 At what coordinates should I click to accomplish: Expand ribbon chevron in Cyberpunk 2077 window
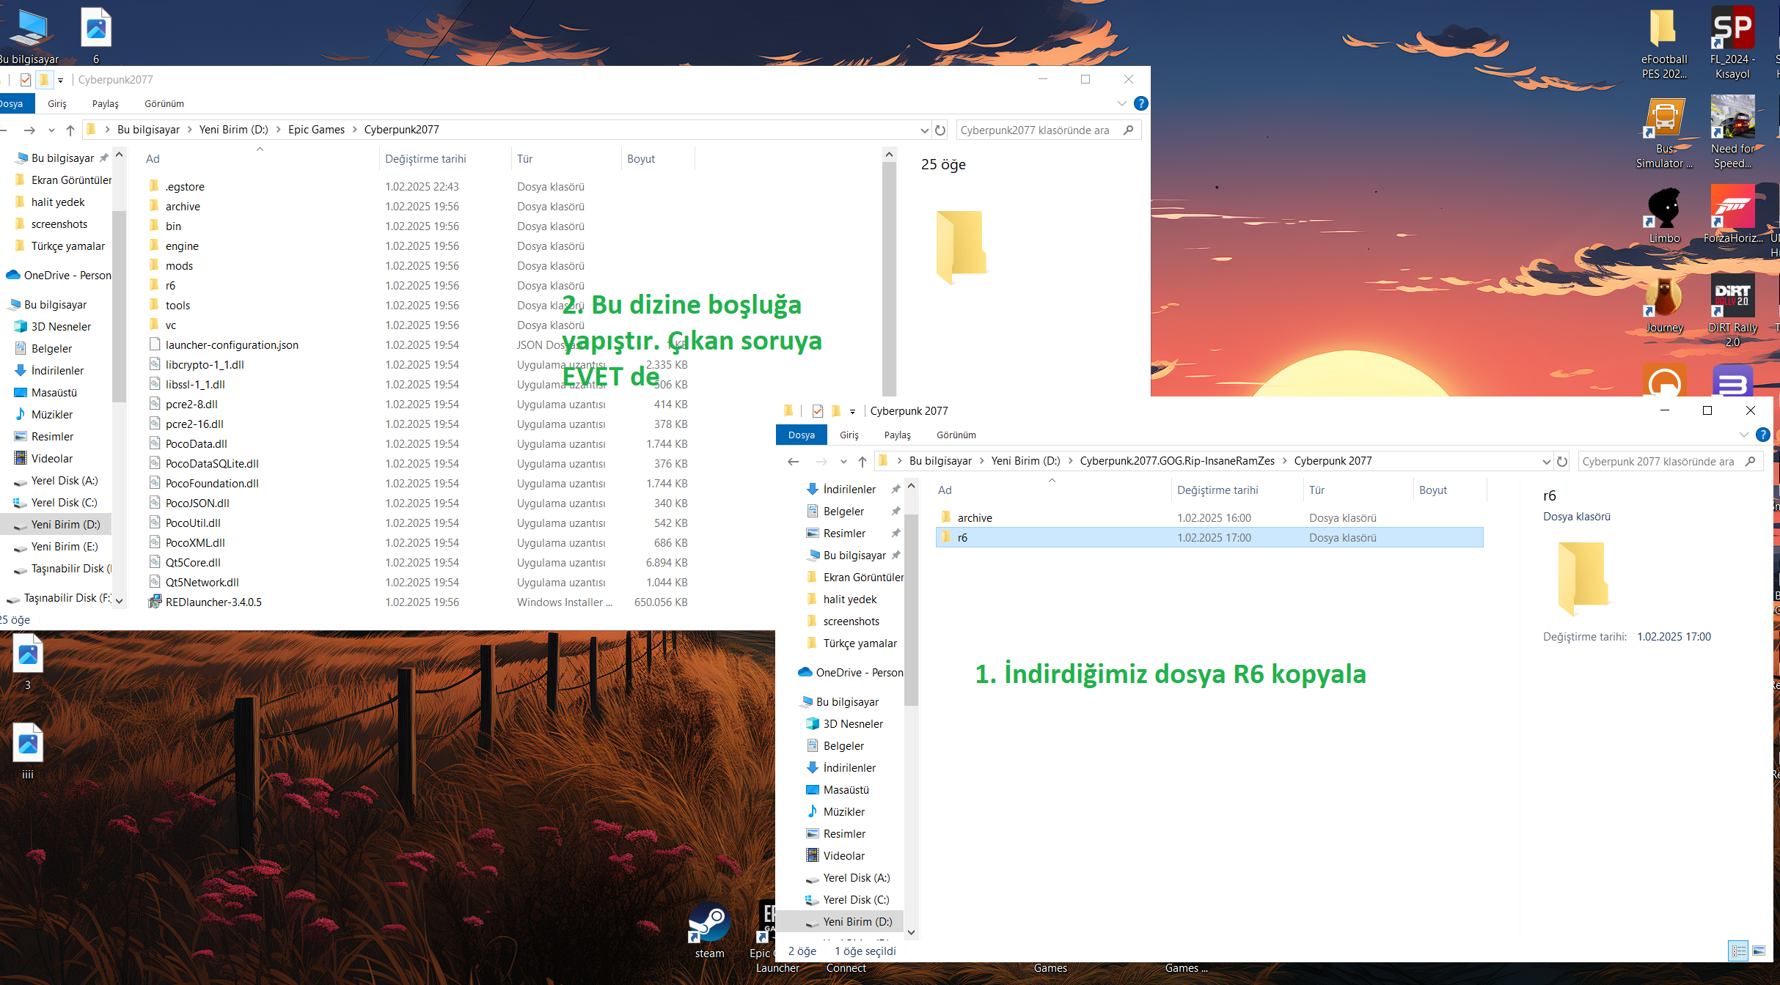(x=1743, y=435)
